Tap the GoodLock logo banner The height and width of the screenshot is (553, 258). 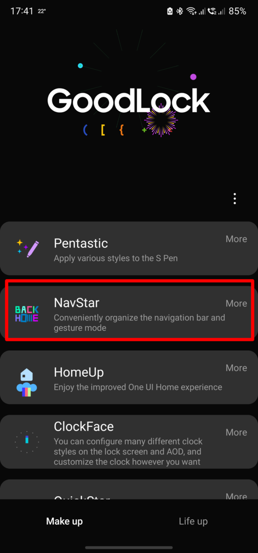[x=129, y=101]
